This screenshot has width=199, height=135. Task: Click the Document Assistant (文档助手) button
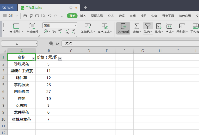tap(123, 29)
